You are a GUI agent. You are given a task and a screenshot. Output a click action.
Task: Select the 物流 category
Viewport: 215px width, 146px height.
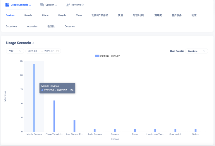[194, 15]
